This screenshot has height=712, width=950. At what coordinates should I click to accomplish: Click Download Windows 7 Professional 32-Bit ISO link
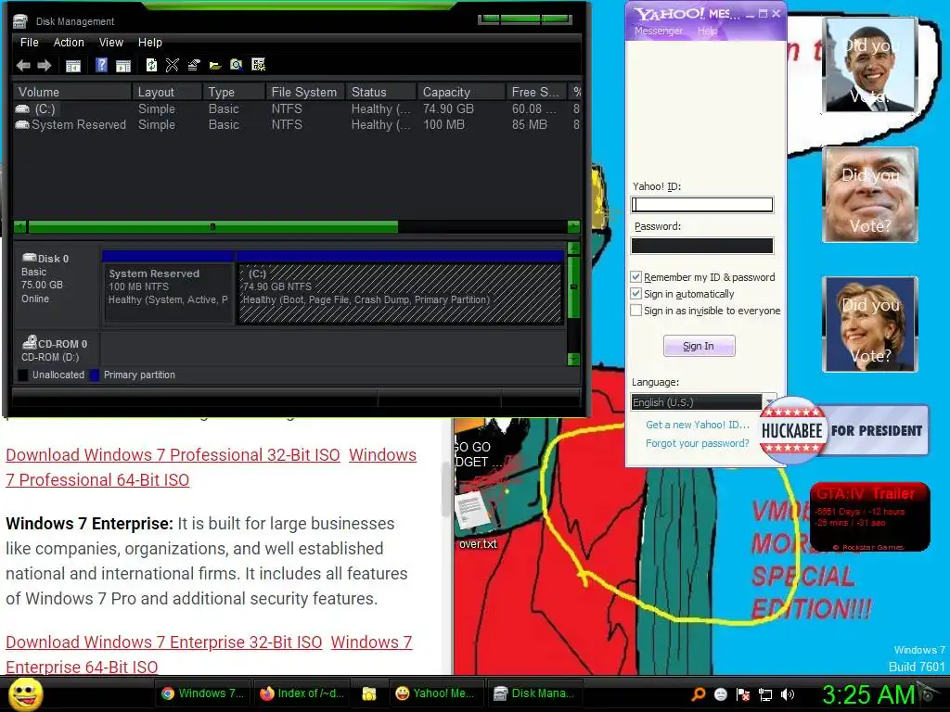[x=173, y=454]
